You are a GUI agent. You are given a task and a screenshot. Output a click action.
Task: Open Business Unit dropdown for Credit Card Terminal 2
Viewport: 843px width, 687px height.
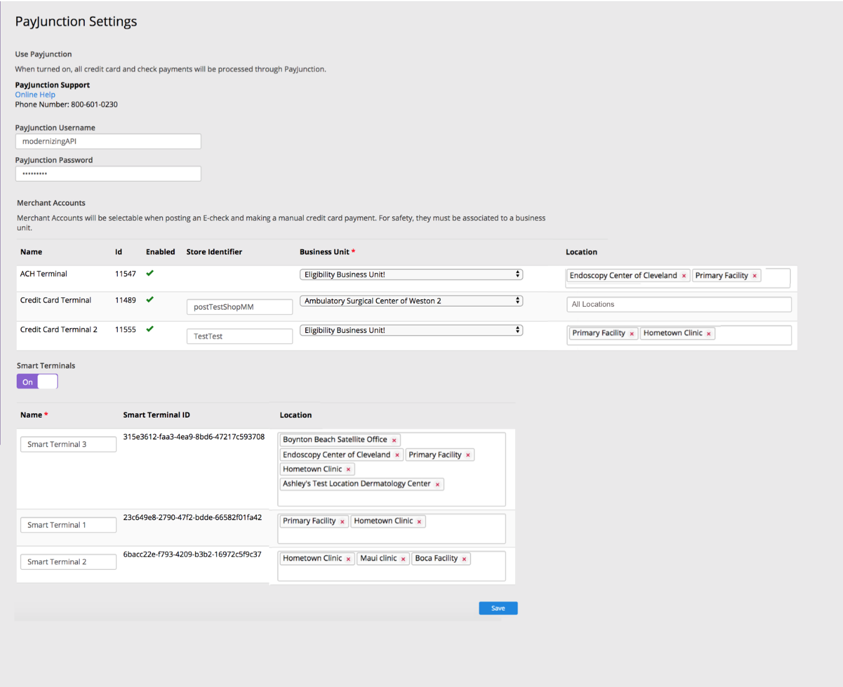(x=411, y=330)
